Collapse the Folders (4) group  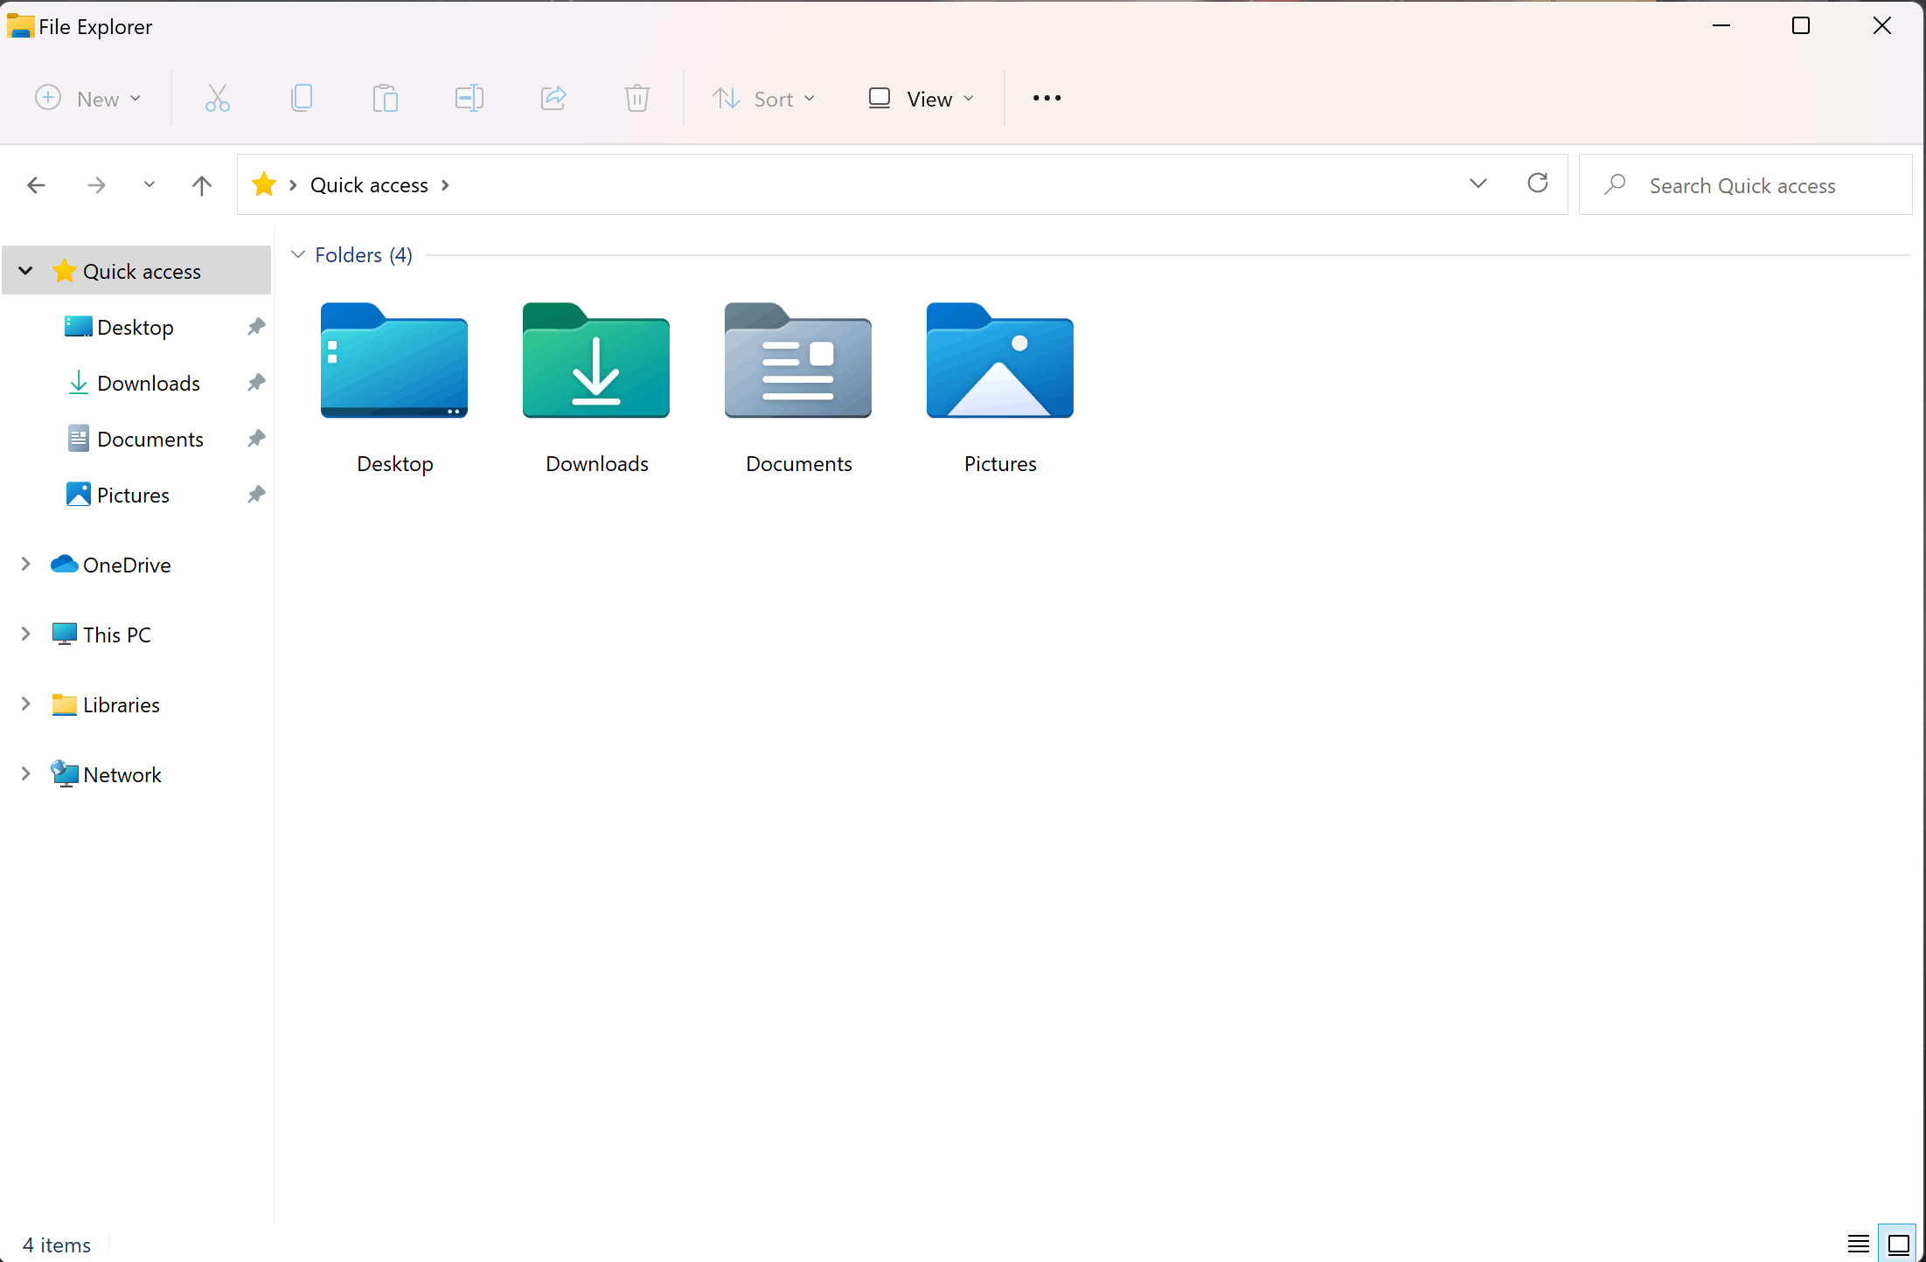[x=298, y=254]
